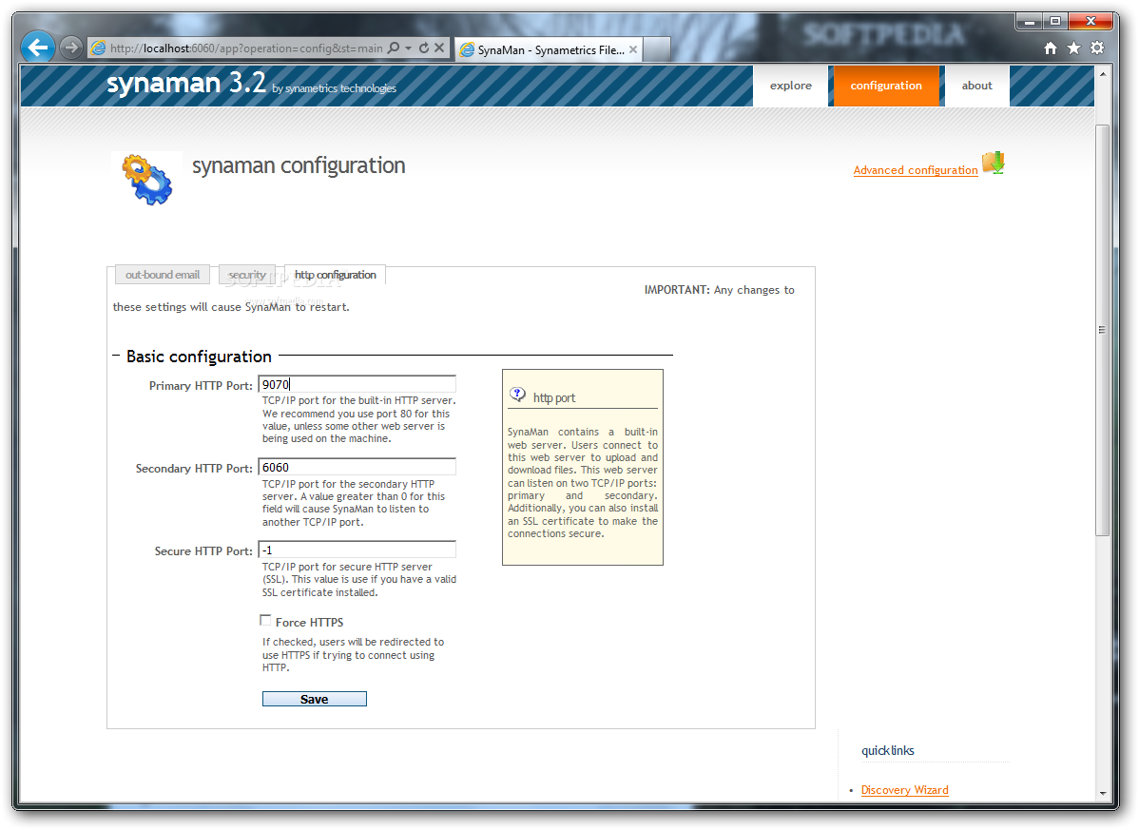Minimize the browser window
Screen dimensions: 1139x830
pos(1029,22)
